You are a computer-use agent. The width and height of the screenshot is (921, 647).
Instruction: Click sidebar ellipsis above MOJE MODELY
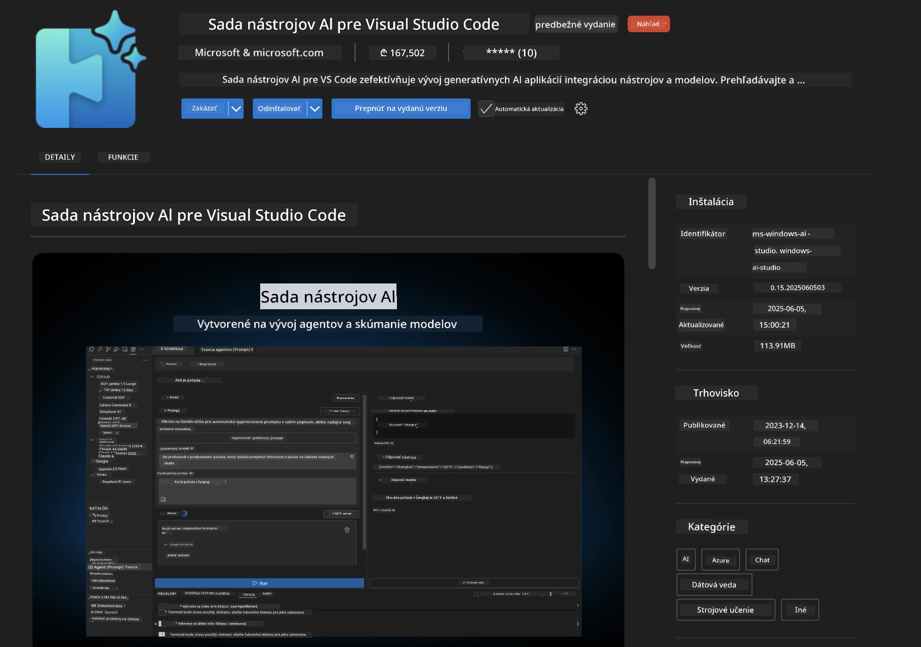(x=145, y=360)
